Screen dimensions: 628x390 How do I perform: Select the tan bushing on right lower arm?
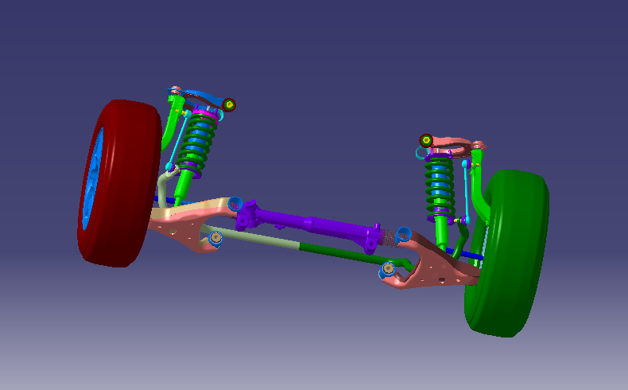[x=388, y=268]
